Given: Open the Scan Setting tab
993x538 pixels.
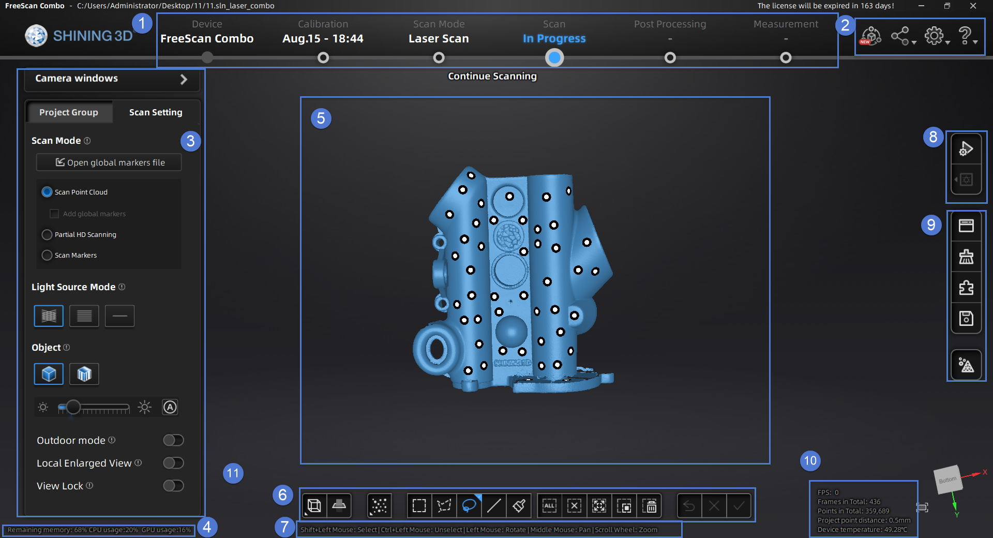Looking at the screenshot, I should [155, 112].
